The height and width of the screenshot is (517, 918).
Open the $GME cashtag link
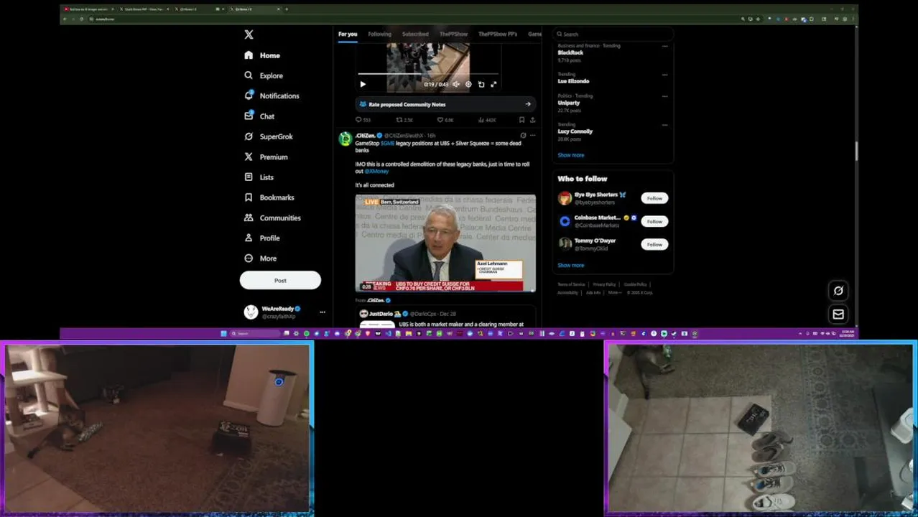(x=387, y=144)
